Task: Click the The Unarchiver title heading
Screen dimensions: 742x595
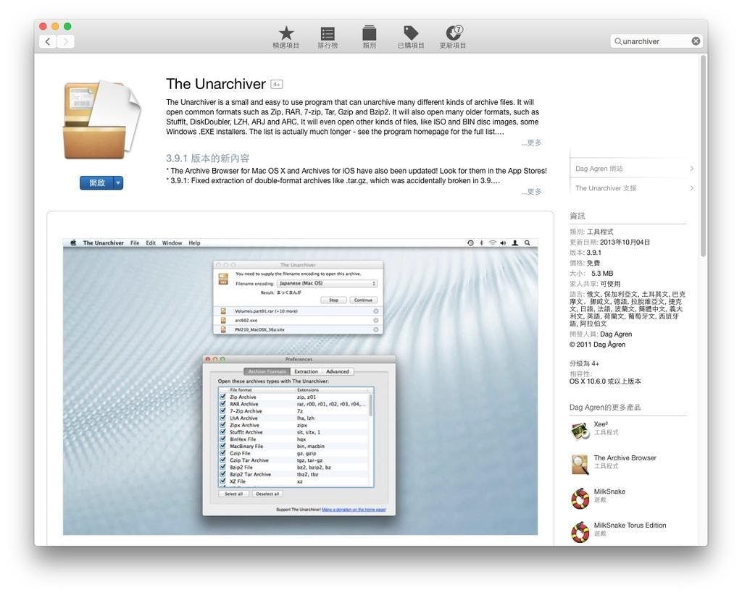Action: click(x=216, y=84)
